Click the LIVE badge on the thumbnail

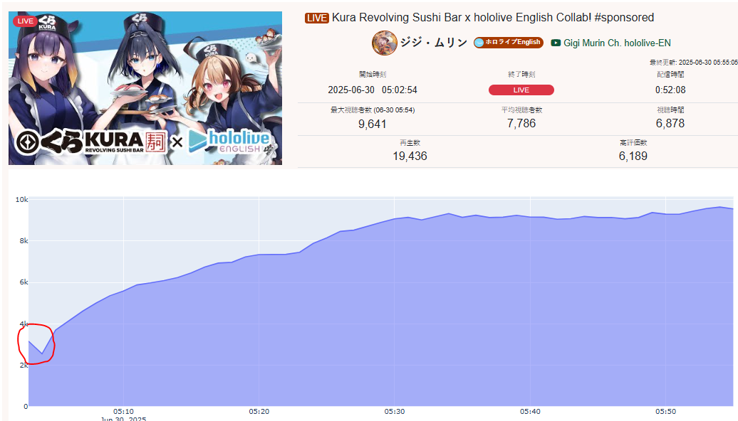(25, 21)
